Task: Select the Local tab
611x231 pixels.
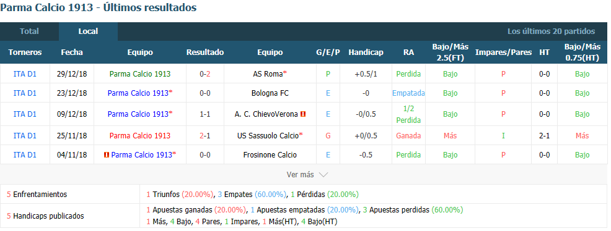Action: point(88,31)
